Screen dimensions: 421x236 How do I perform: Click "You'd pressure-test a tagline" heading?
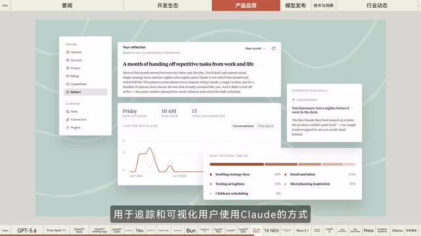[320, 110]
